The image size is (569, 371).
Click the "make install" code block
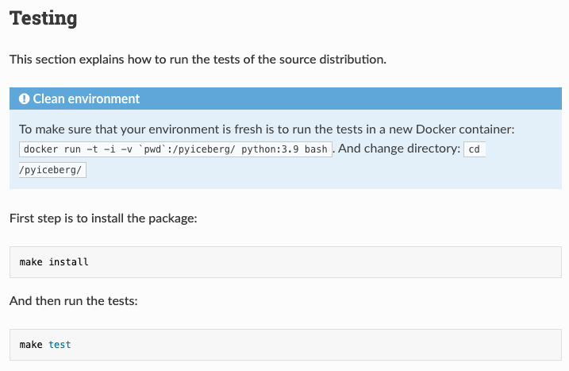[284, 261]
